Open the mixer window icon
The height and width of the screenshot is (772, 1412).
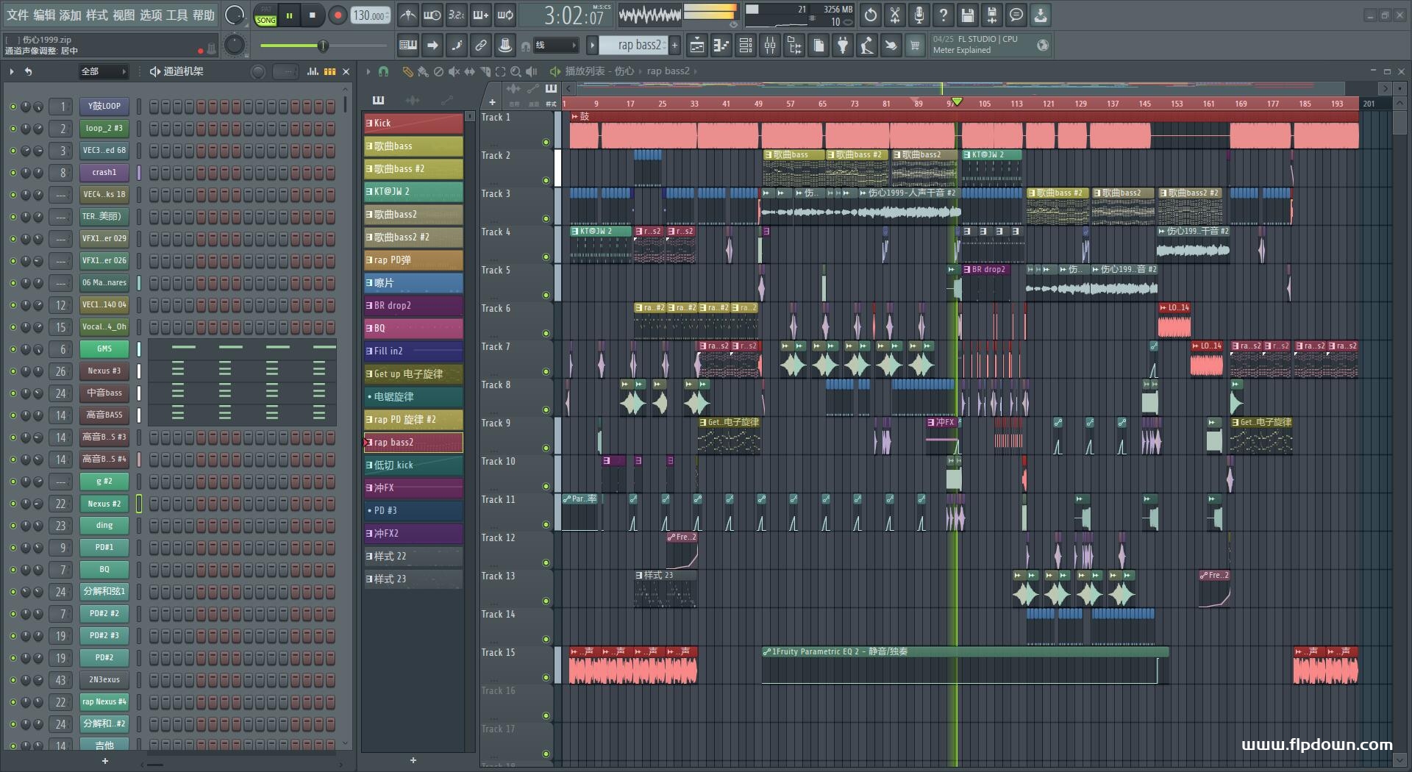coord(770,46)
